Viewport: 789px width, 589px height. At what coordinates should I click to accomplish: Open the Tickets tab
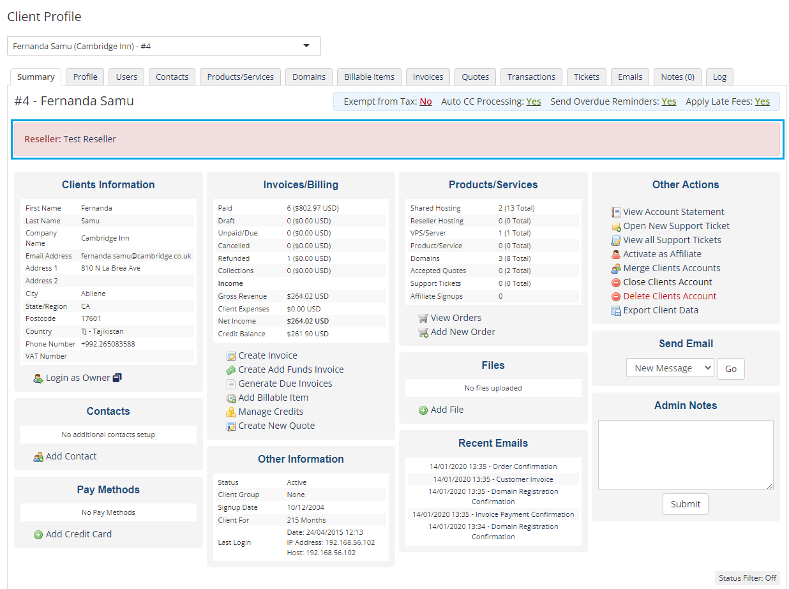[587, 77]
